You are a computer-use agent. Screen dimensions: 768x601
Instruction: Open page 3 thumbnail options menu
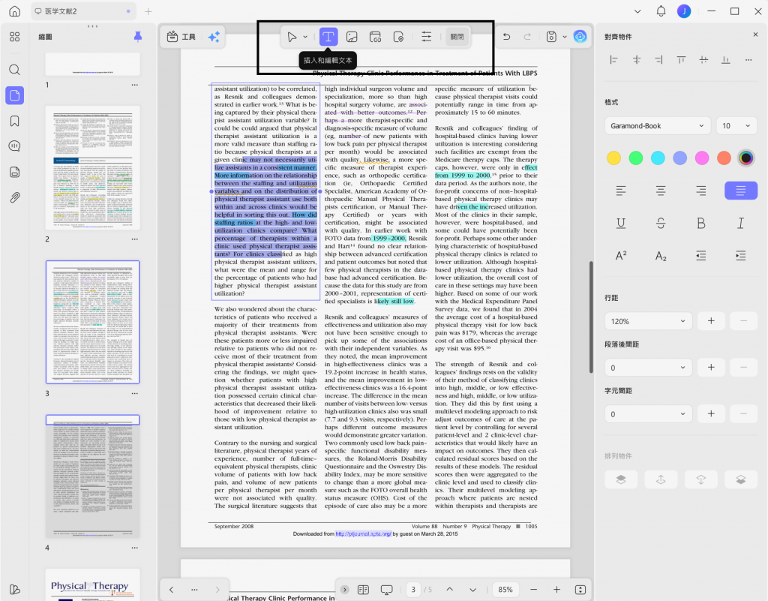(135, 393)
